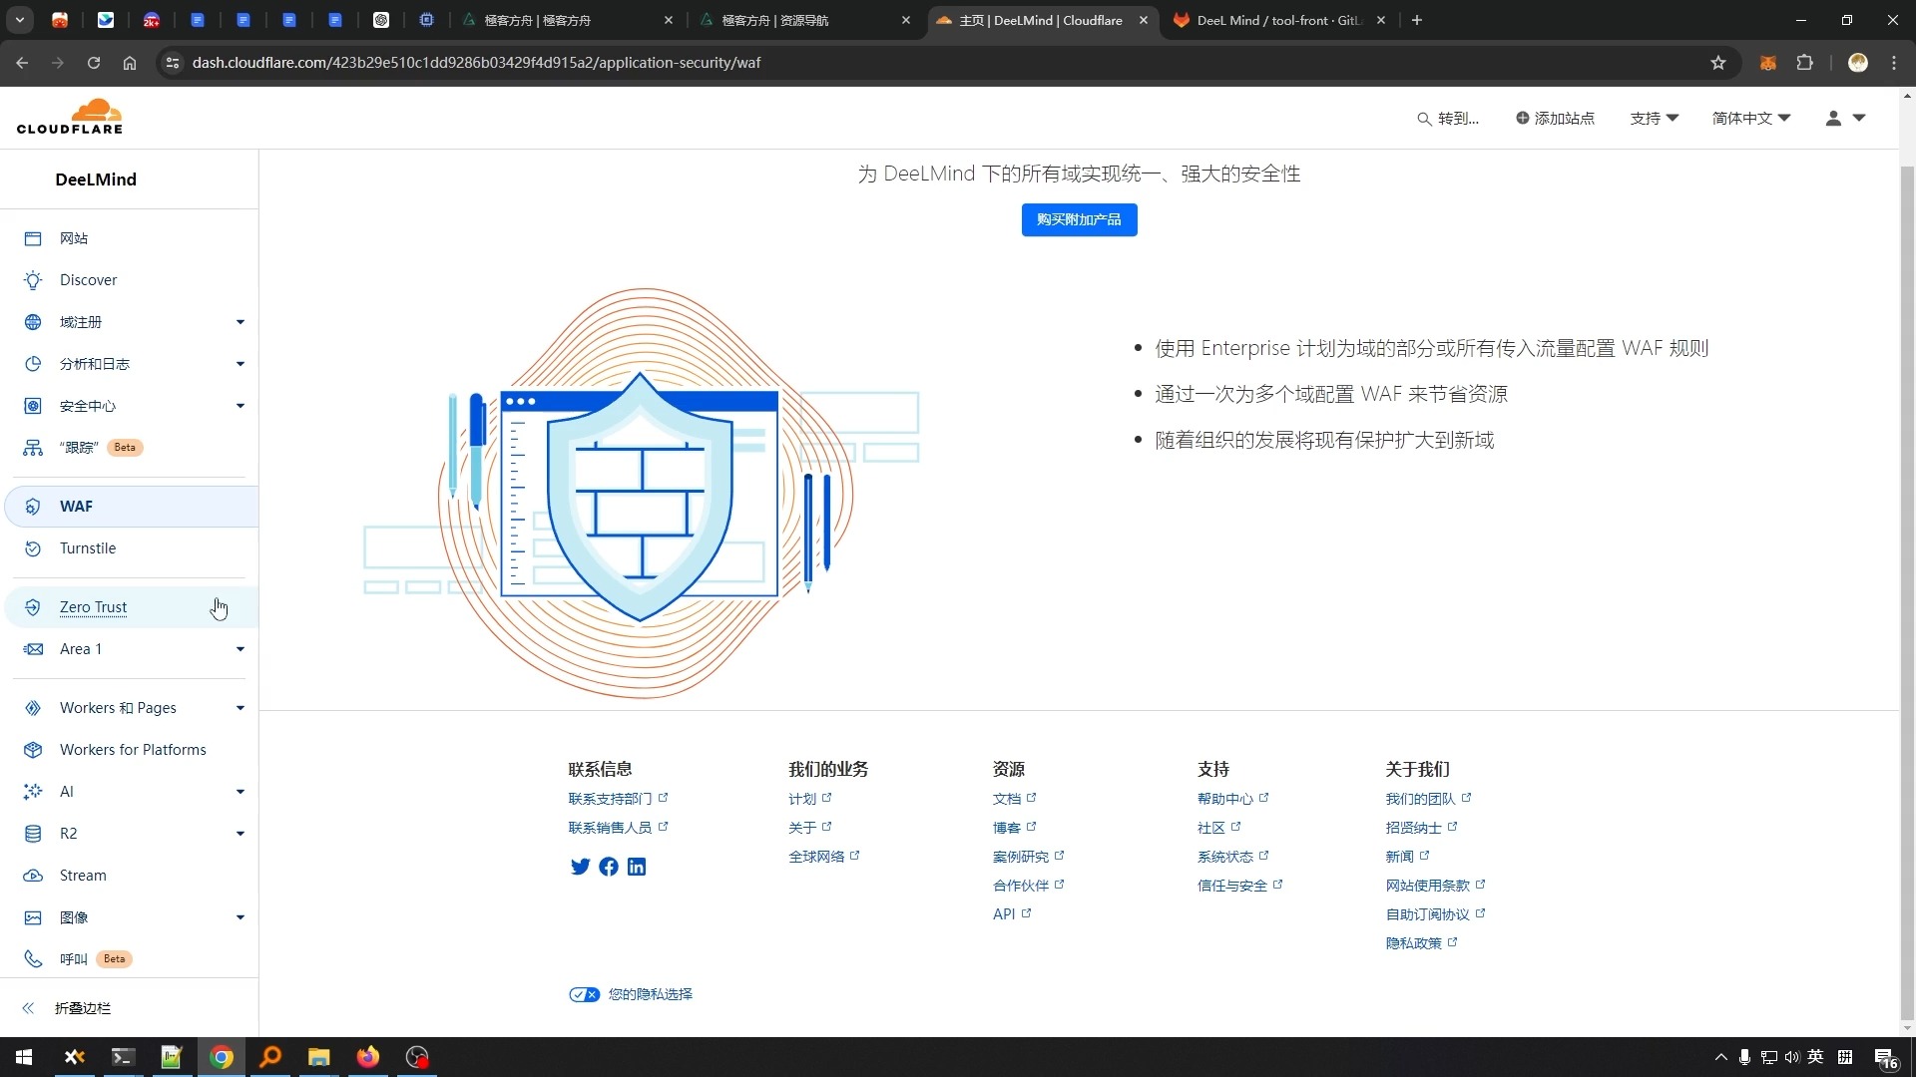The width and height of the screenshot is (1916, 1077).
Task: Collapse sidebar with 折叠边栏
Action: [82, 1008]
